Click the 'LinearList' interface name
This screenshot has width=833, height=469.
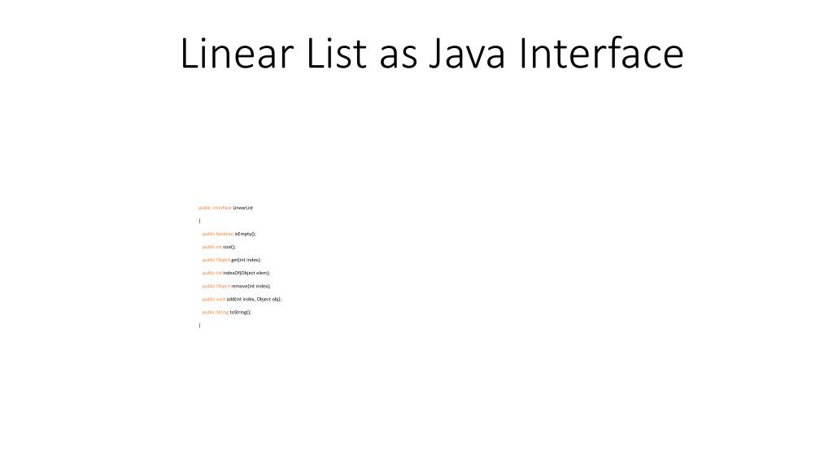pos(242,208)
